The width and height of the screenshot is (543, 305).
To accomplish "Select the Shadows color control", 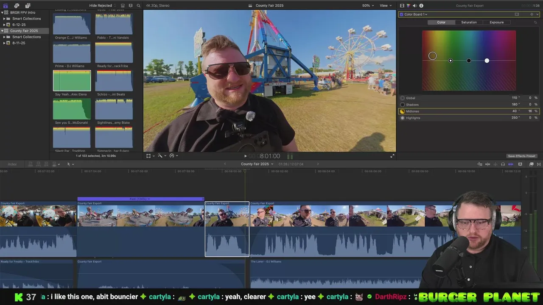I will [x=402, y=105].
